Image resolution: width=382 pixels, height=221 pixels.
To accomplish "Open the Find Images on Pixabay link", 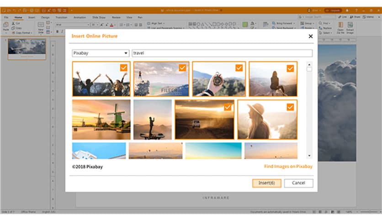I will 288,167.
